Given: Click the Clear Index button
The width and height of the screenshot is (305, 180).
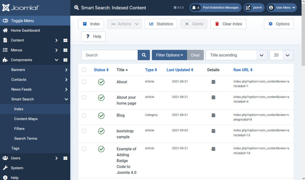Looking at the screenshot, I should (x=228, y=24).
